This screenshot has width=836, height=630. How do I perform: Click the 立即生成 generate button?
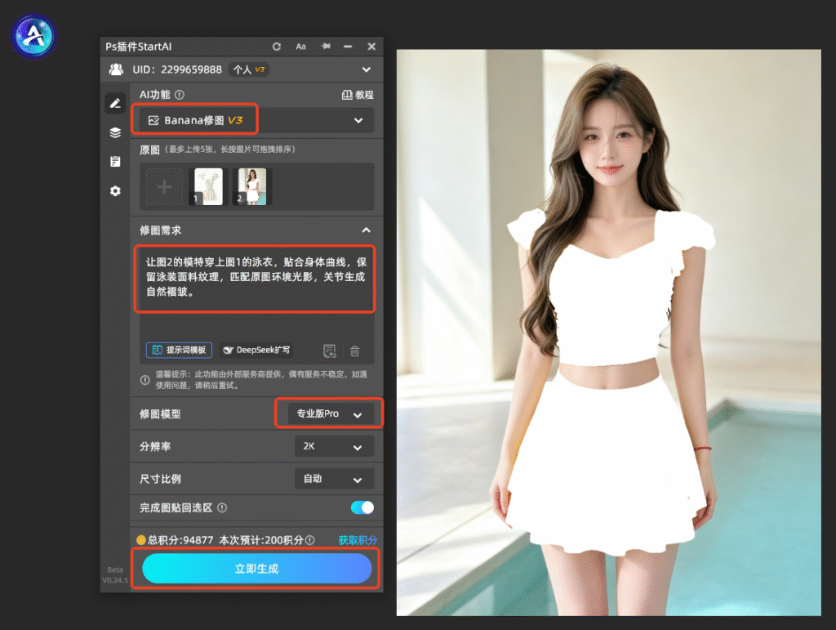[x=256, y=568]
